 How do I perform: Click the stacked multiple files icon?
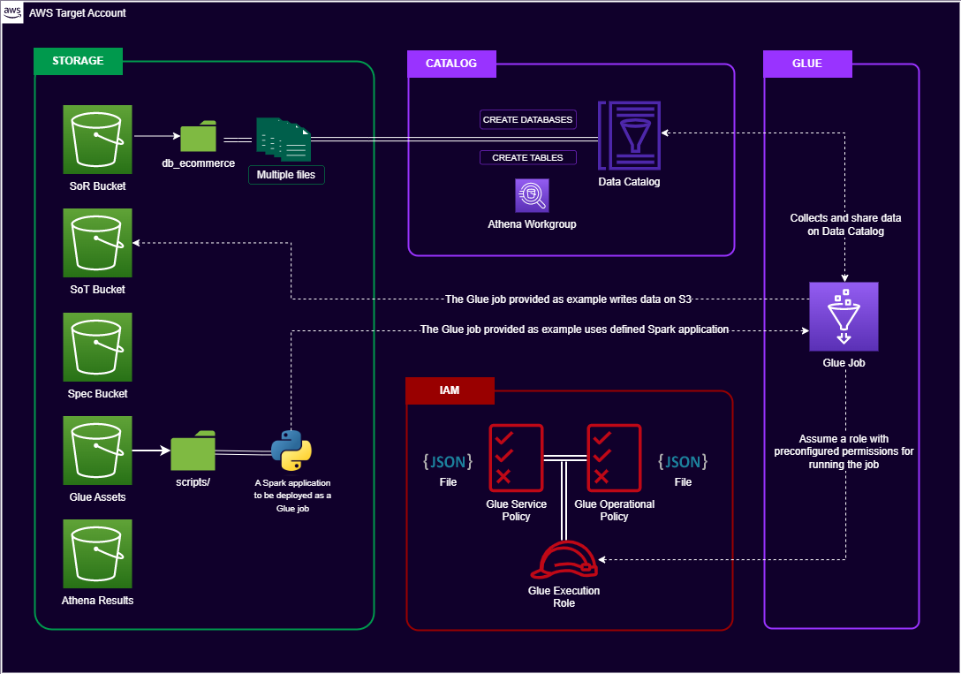click(x=284, y=140)
